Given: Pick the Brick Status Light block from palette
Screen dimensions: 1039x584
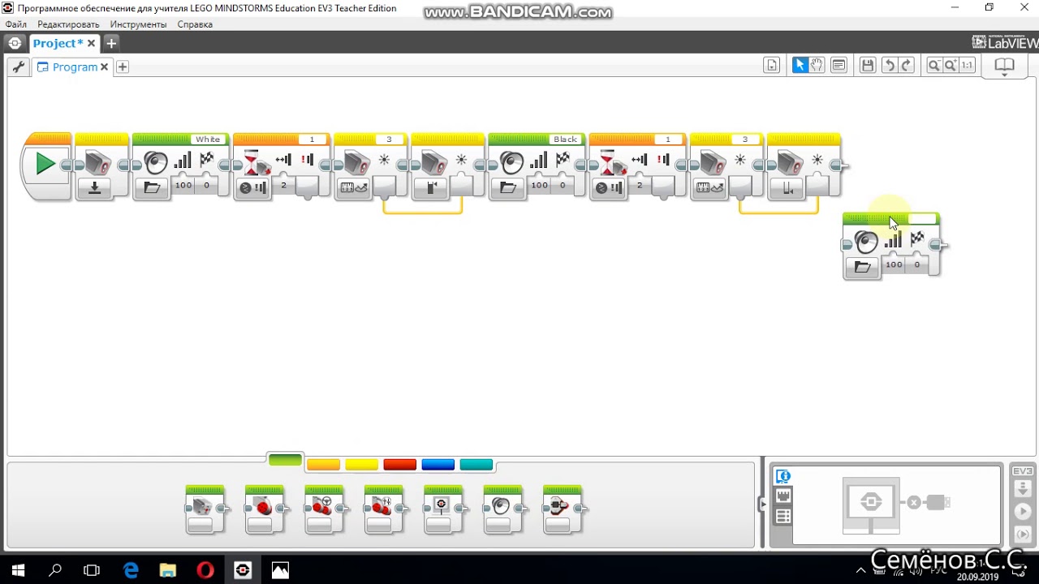Looking at the screenshot, I should pos(563,509).
